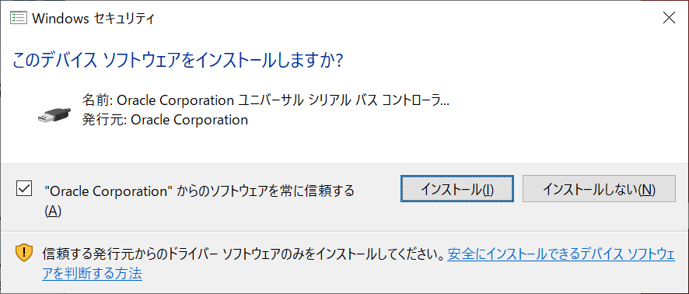Click the (A) accelerator label under checkbox text

(x=53, y=212)
